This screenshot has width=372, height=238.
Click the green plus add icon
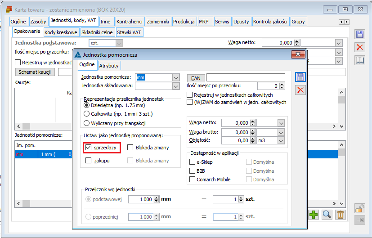[314, 215]
